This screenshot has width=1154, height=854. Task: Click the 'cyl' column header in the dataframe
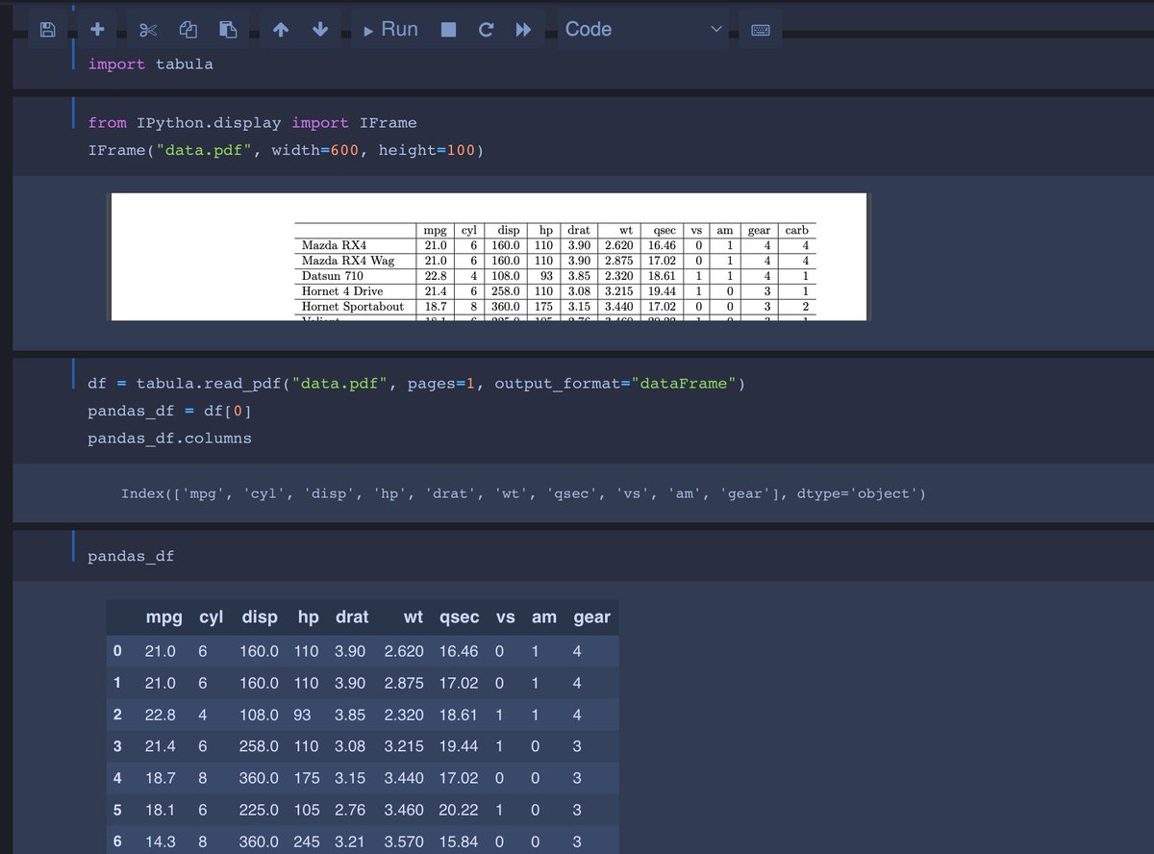[x=211, y=617]
